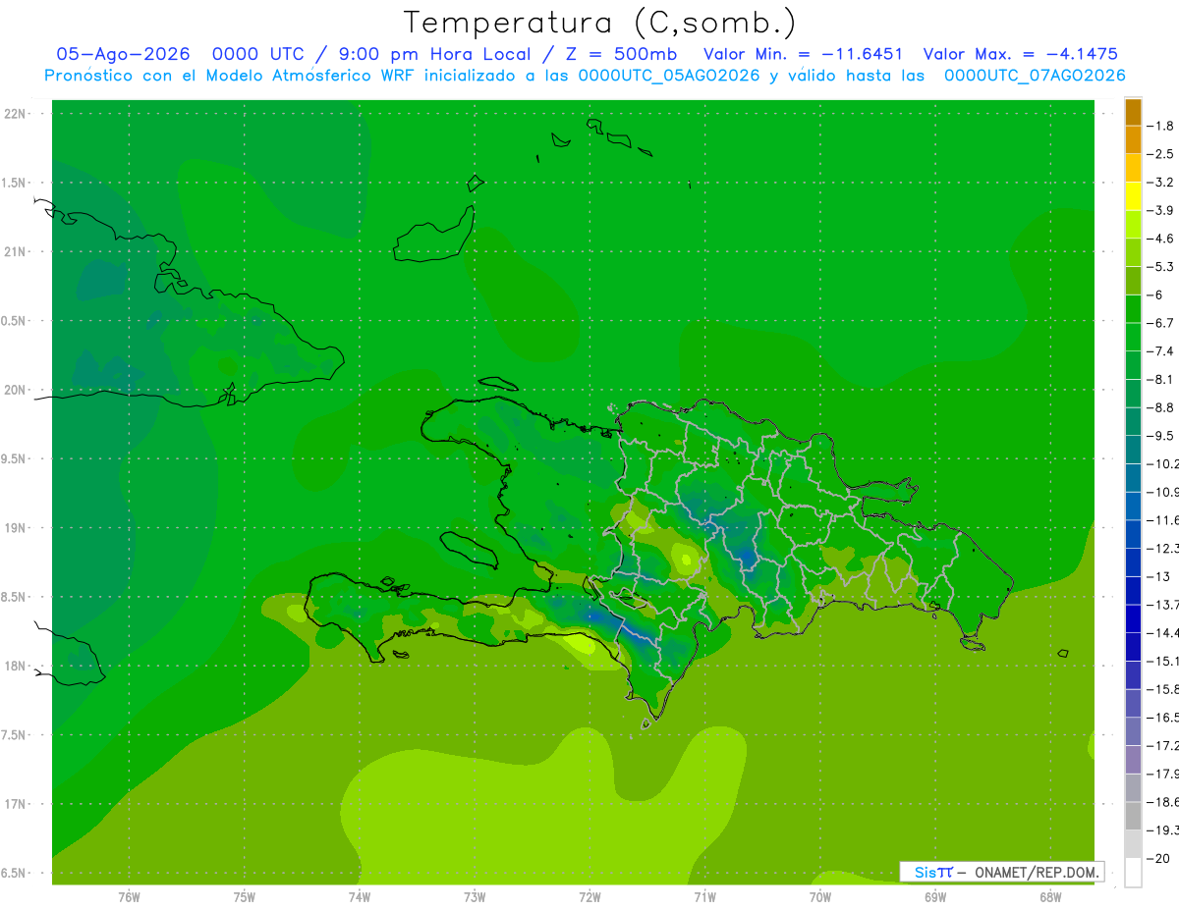Click the '-6.7' colorbar label
Screen dimensions: 1179x910
point(1161,323)
